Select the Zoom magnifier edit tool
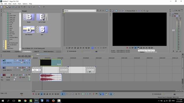 click(72, 94)
